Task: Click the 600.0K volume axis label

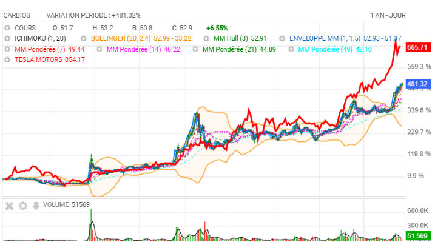Action: (x=418, y=211)
